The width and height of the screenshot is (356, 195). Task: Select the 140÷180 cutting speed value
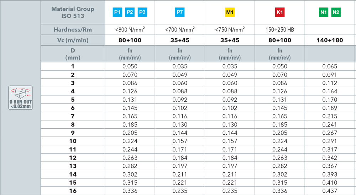point(330,40)
